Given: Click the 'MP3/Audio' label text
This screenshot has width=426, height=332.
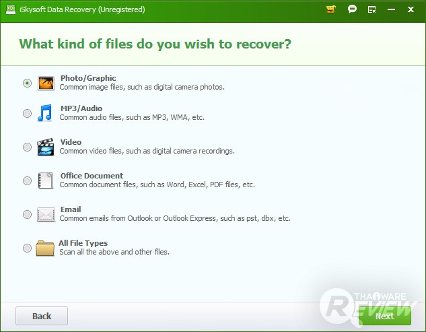Looking at the screenshot, I should coord(81,108).
